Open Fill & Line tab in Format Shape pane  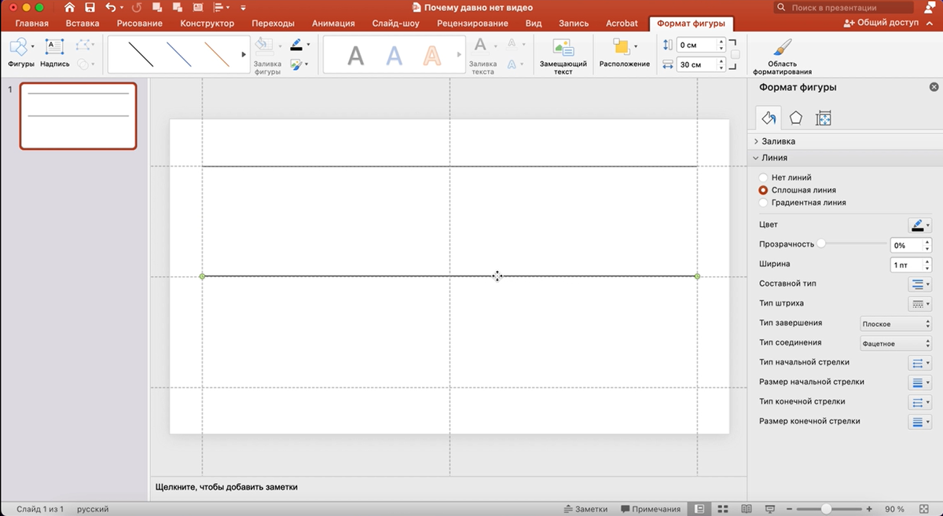[769, 118]
